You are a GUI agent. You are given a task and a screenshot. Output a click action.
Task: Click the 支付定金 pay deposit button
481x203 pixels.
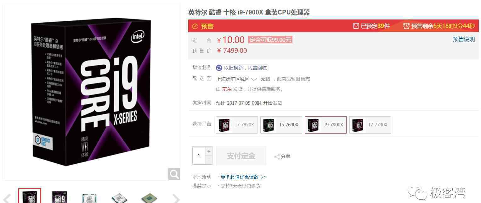241,156
